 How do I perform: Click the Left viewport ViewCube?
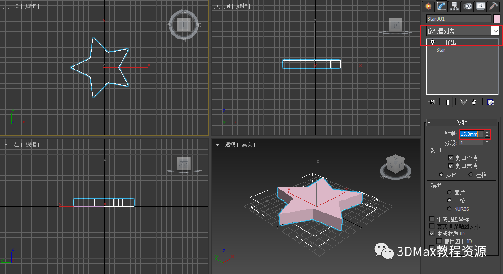click(184, 164)
